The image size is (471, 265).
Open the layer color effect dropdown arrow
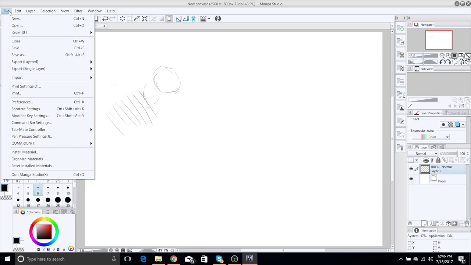coord(463,125)
